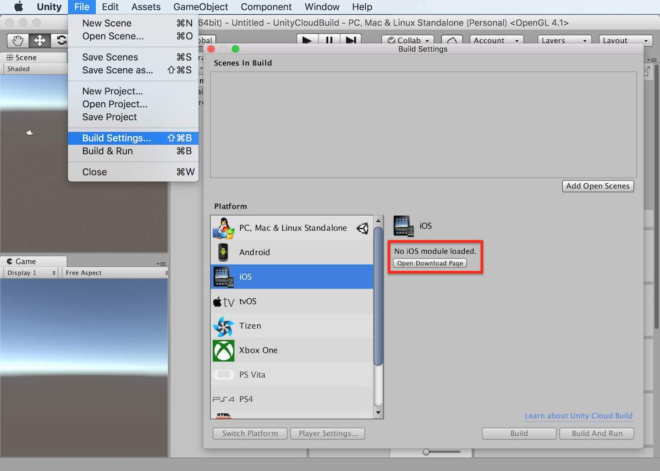Click the Pause button
The image size is (660, 471).
pyautogui.click(x=329, y=41)
